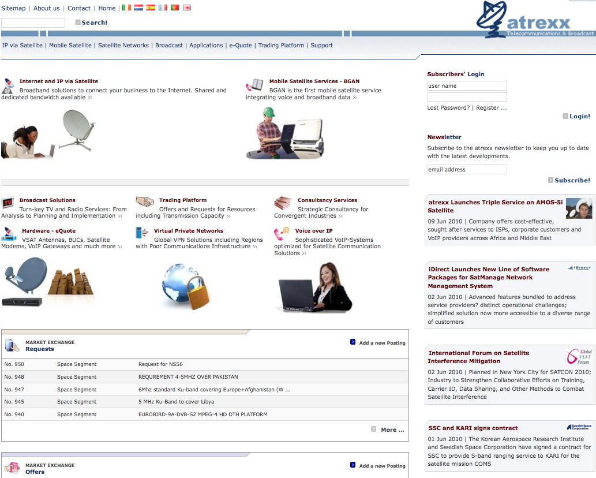Select the Portuguese flag language
The image size is (596, 478).
click(175, 8)
